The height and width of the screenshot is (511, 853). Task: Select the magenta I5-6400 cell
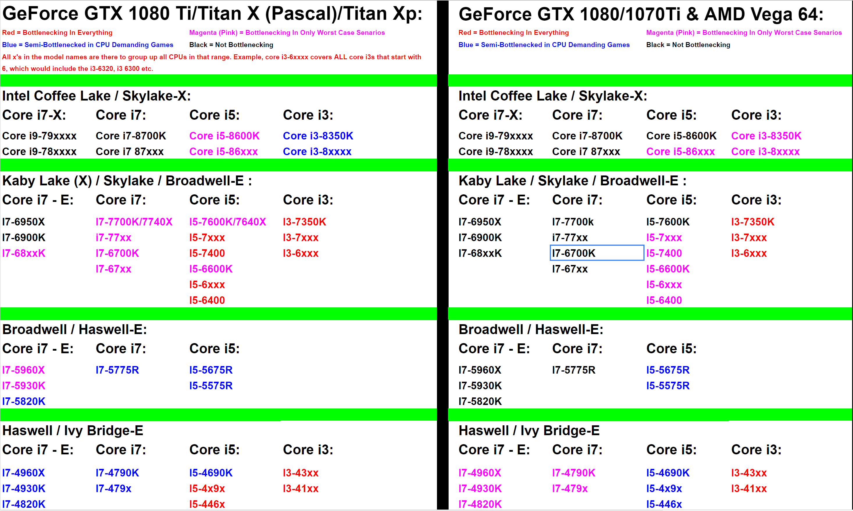pyautogui.click(x=664, y=300)
